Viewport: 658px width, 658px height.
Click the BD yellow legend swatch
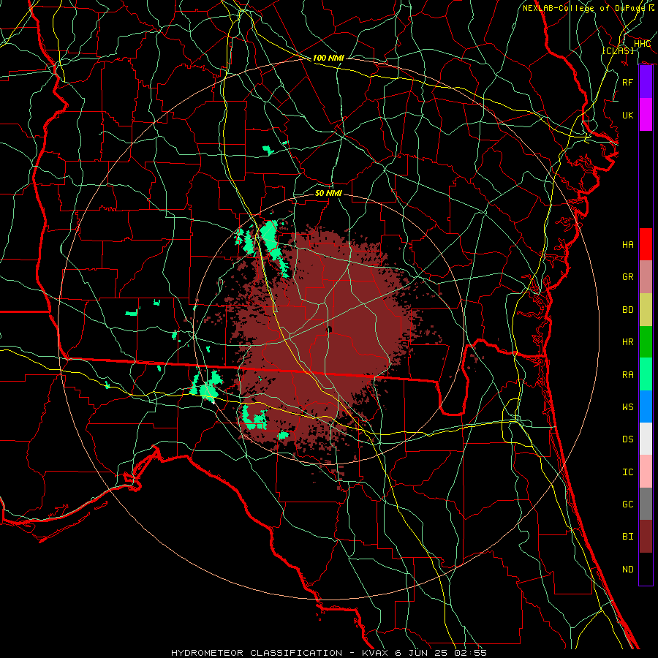[x=646, y=310]
